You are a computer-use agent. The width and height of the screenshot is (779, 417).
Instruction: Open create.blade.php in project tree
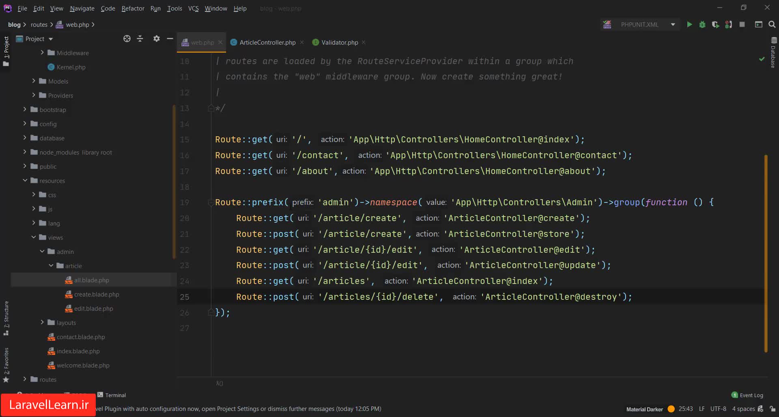(x=97, y=294)
